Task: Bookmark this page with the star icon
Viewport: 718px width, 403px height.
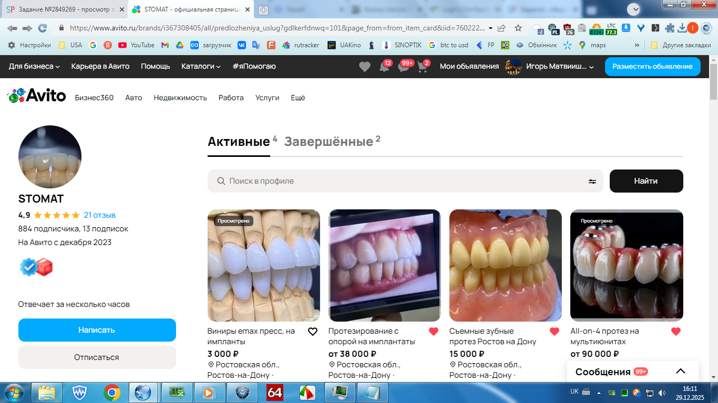Action: pyautogui.click(x=518, y=28)
